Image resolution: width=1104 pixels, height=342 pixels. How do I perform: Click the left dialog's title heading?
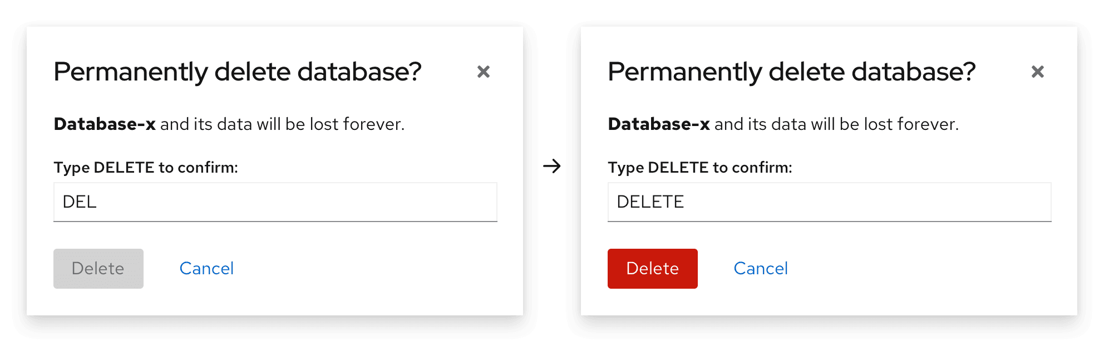click(238, 72)
